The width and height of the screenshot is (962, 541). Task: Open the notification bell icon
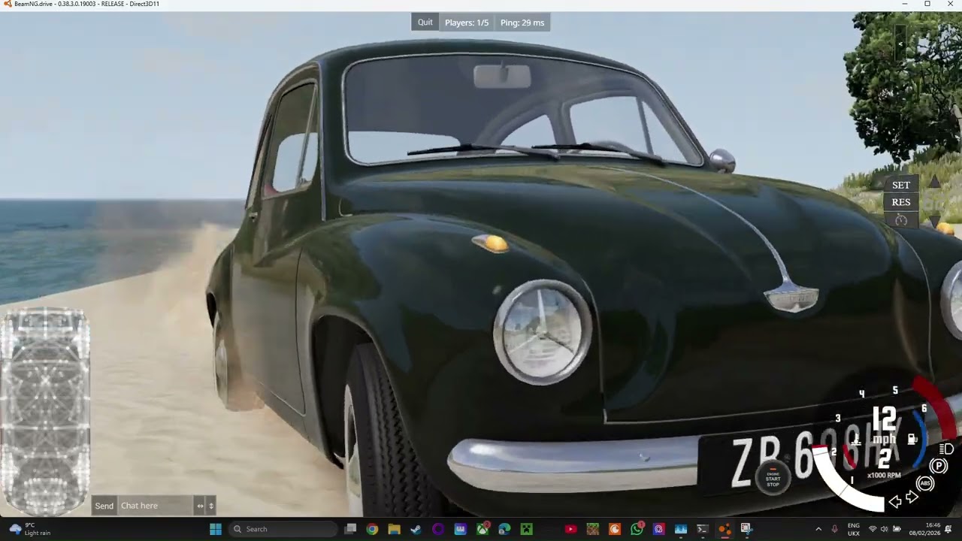point(948,529)
